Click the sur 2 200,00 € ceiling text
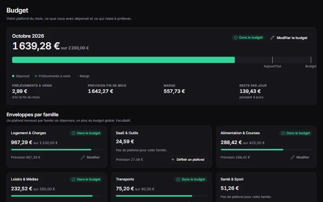This screenshot has height=202, width=323. pos(75,48)
